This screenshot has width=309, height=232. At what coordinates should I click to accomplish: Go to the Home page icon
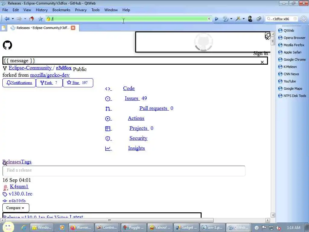click(31, 19)
